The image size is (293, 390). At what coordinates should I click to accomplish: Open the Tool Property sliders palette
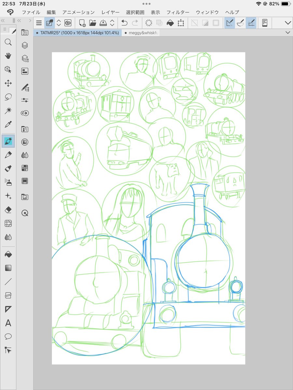(24, 100)
